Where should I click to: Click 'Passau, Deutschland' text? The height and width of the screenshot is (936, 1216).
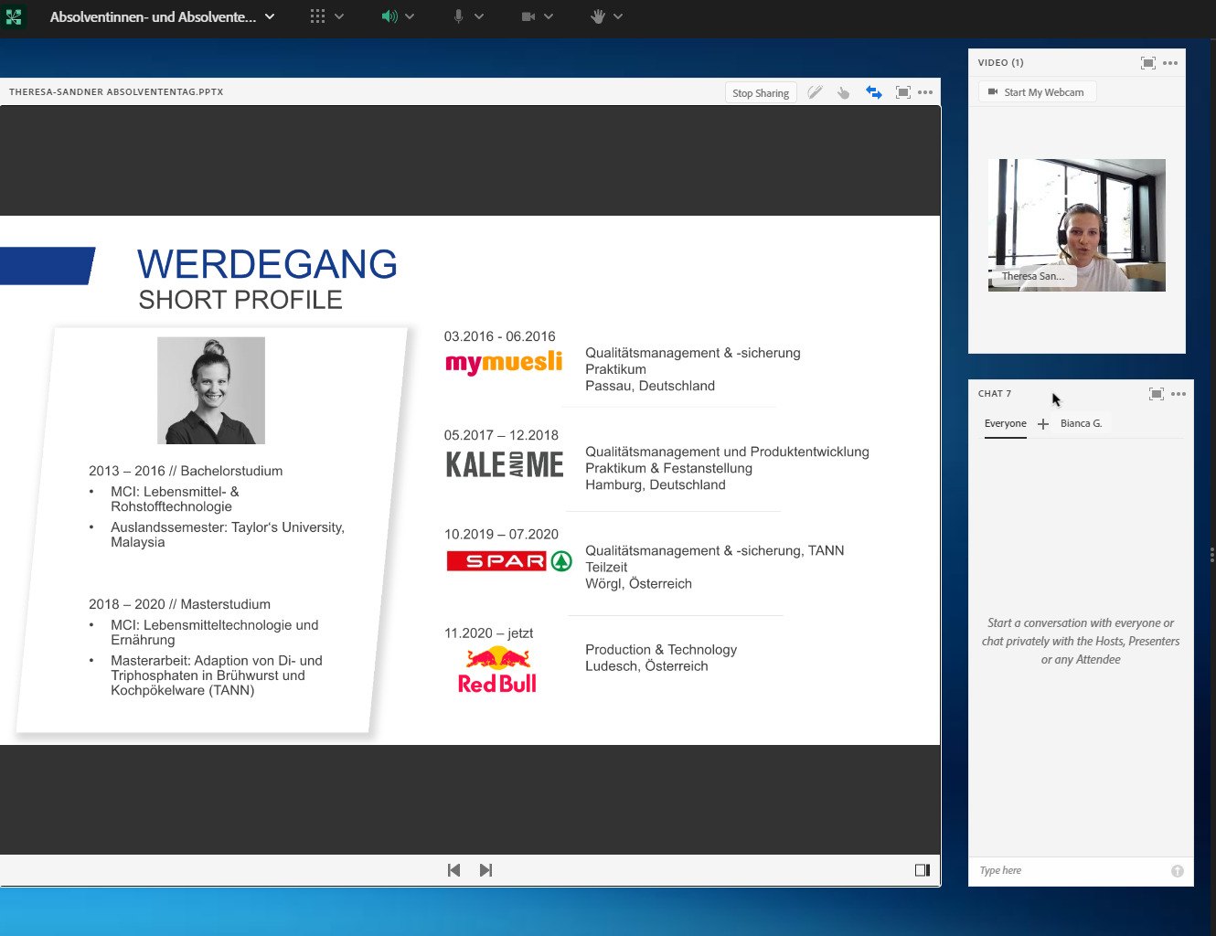tap(650, 386)
